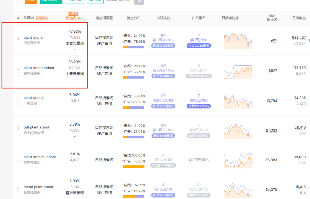
Task: Open the 数据解释 link in header
Action: tap(42, 18)
